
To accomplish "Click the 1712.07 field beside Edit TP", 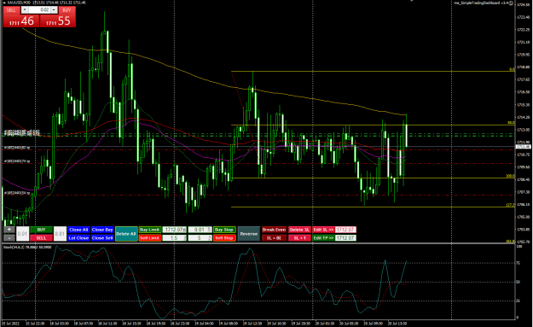I will tap(345, 238).
